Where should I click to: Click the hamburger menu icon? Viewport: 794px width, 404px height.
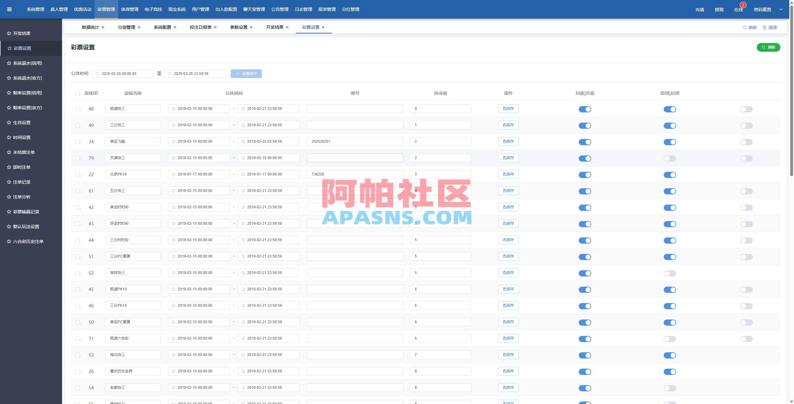click(9, 9)
